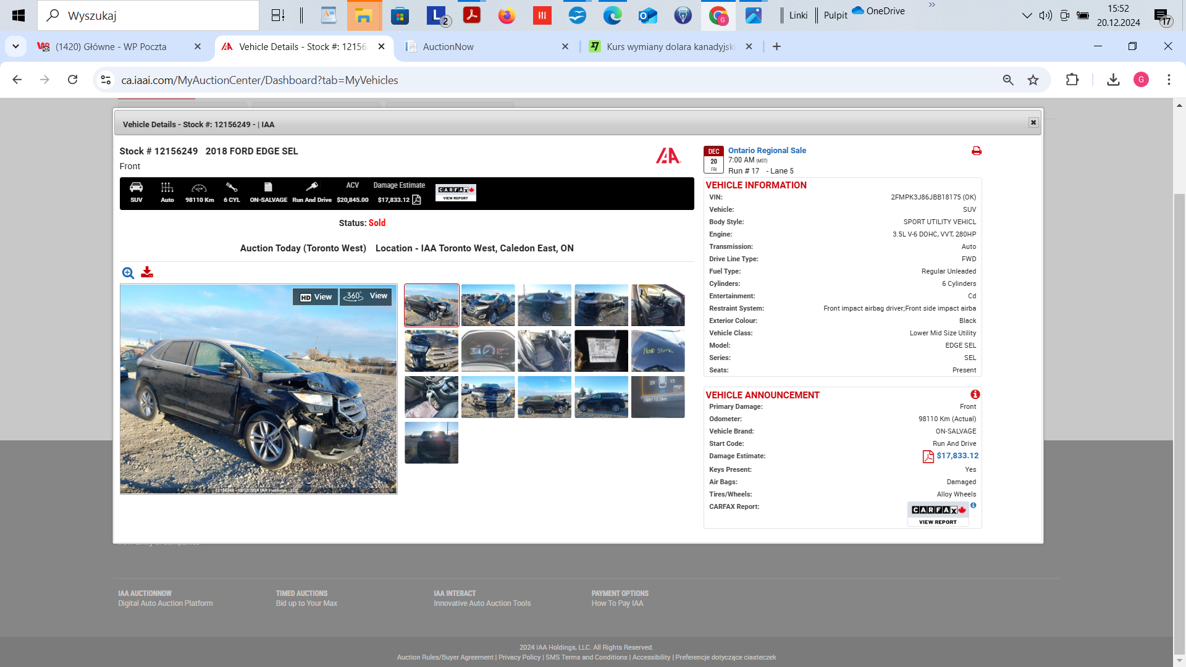Open Google Chrome from the taskbar
This screenshot has height=667, width=1186.
(718, 15)
